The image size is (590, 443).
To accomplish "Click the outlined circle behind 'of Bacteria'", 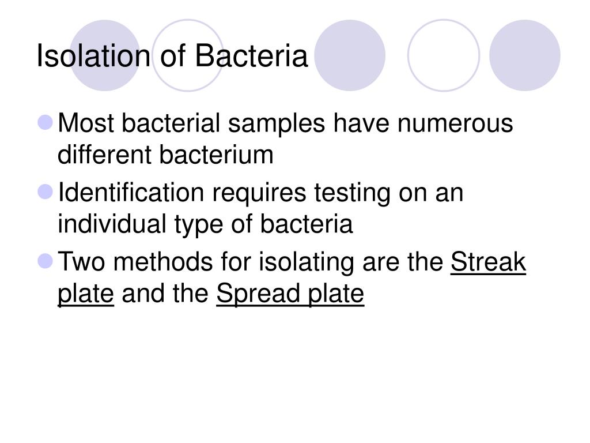I will point(188,55).
